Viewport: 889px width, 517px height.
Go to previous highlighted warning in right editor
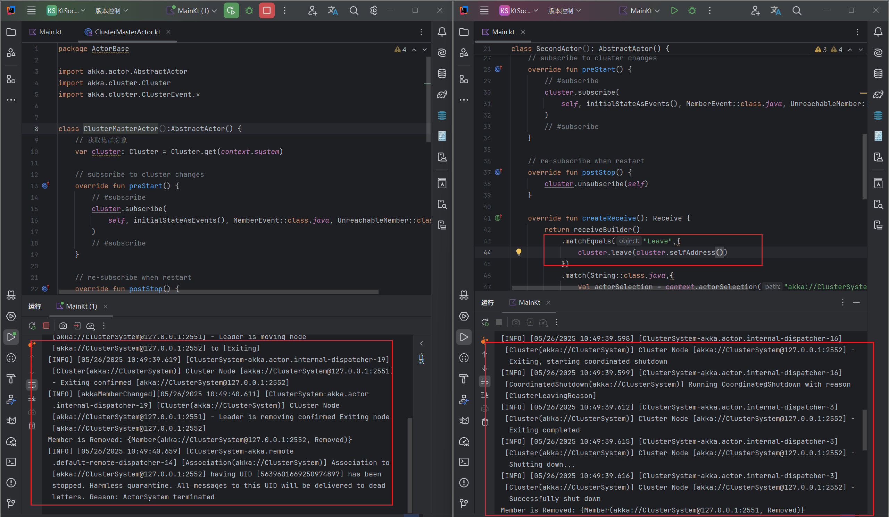tap(850, 50)
